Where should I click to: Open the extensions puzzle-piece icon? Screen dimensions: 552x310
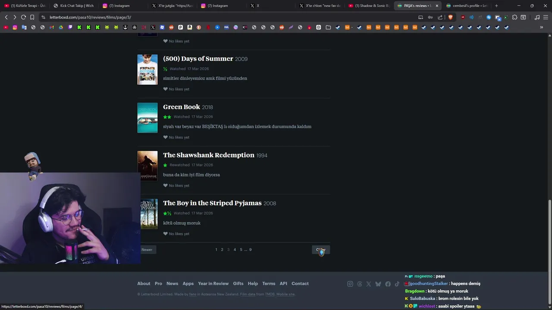pos(514,17)
